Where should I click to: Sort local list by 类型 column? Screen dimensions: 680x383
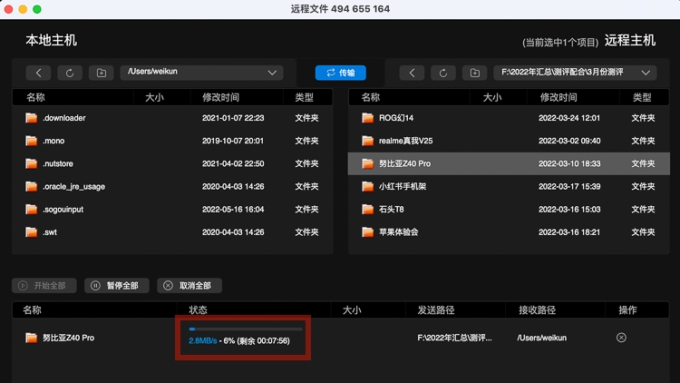[304, 97]
